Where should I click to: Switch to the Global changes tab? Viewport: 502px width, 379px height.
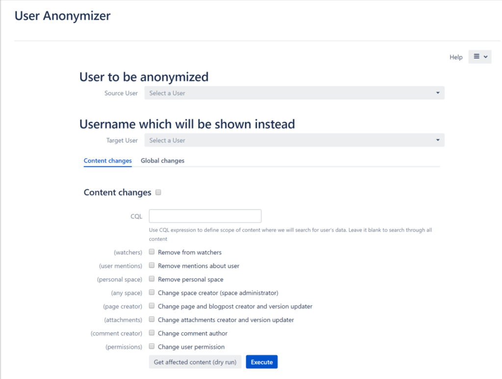tap(162, 161)
